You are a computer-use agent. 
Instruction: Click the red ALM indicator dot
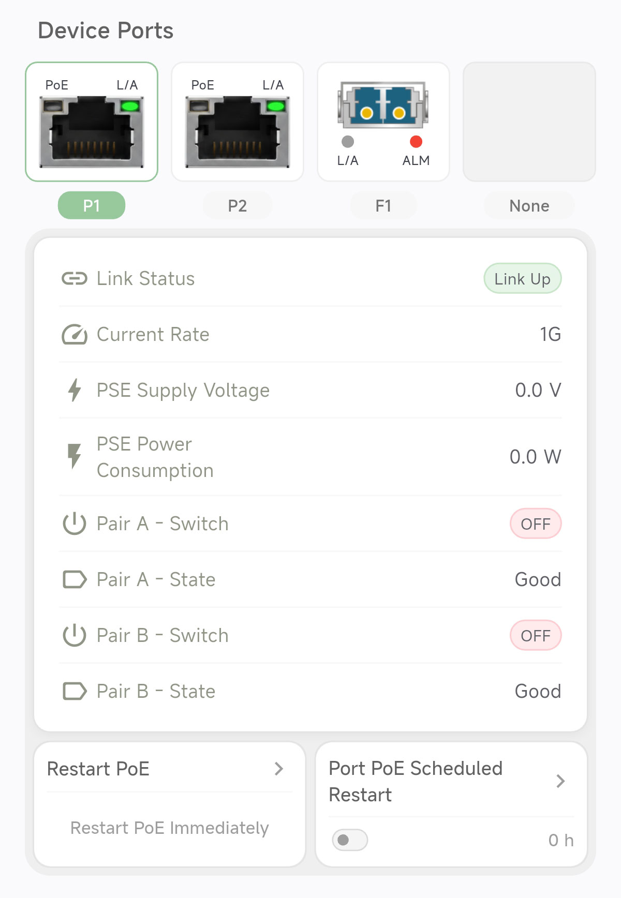416,142
